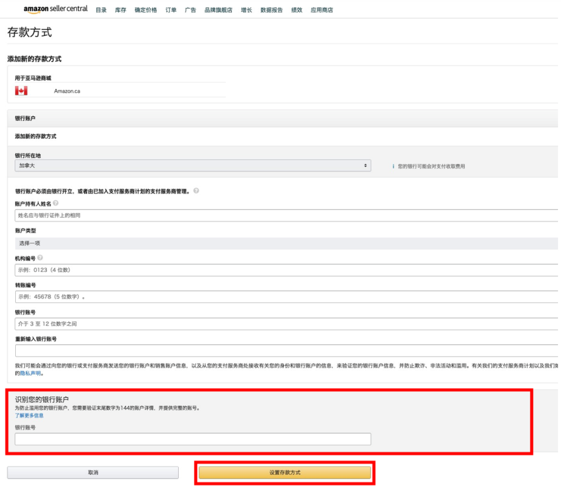Click the Amazon Seller Central logo

pyautogui.click(x=55, y=9)
